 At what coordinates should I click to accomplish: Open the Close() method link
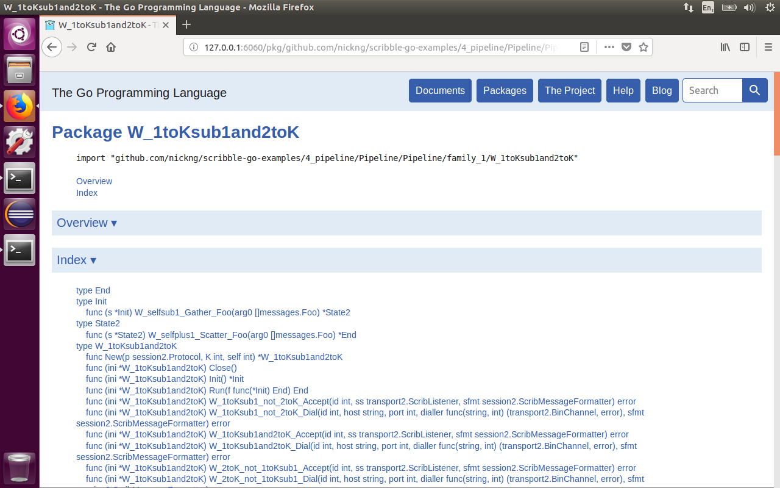[161, 368]
